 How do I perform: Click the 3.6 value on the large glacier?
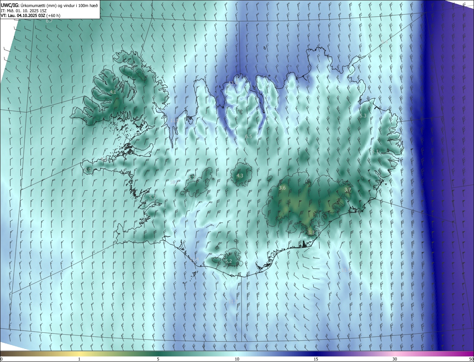[x=282, y=188]
